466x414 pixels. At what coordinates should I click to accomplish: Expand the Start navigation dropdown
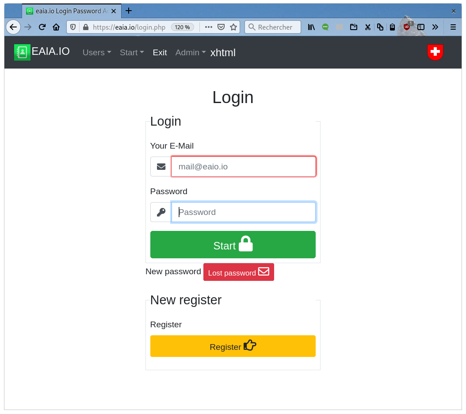point(132,53)
